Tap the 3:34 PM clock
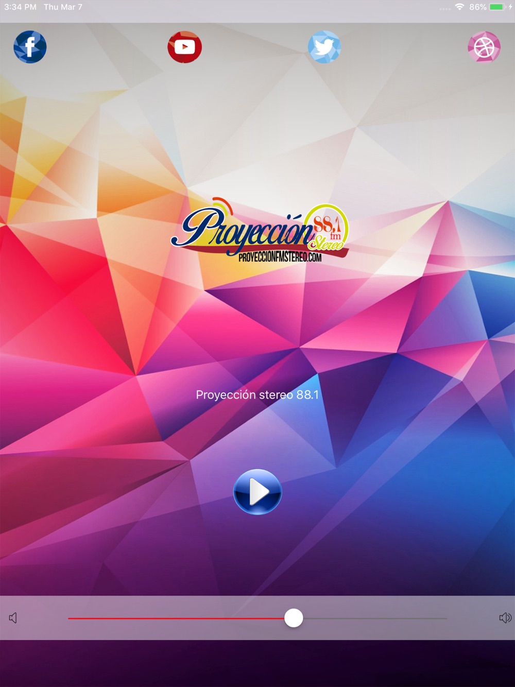This screenshot has height=687, width=515. (x=20, y=7)
